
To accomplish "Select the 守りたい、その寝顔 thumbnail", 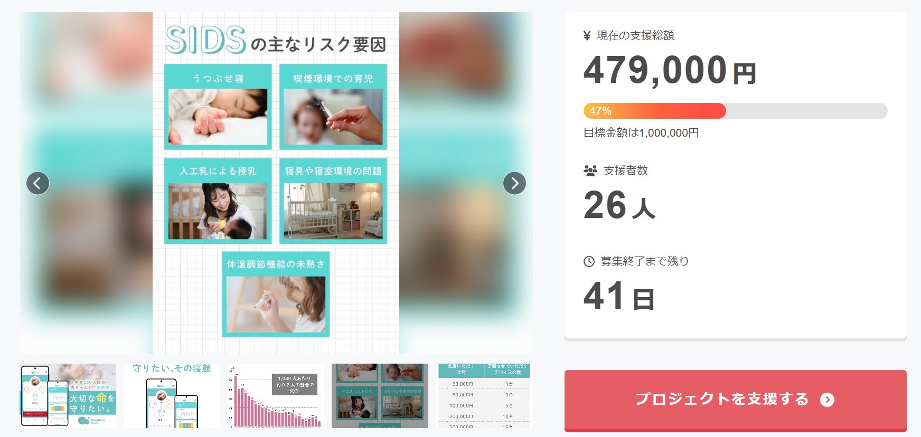I will click(172, 395).
